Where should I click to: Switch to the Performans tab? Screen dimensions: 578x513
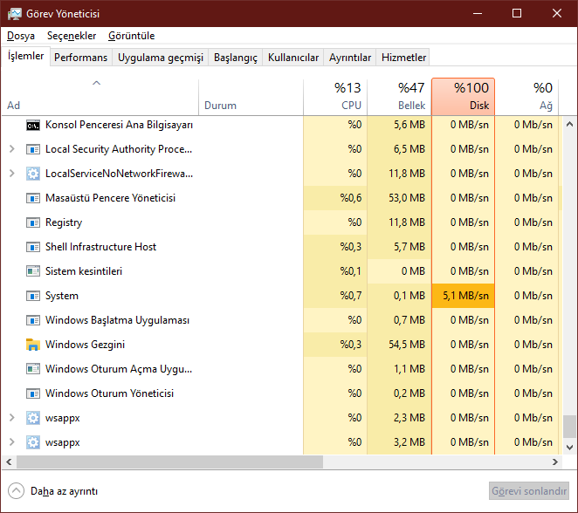point(80,58)
